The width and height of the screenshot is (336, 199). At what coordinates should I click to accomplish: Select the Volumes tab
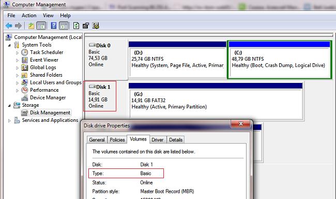(x=138, y=139)
